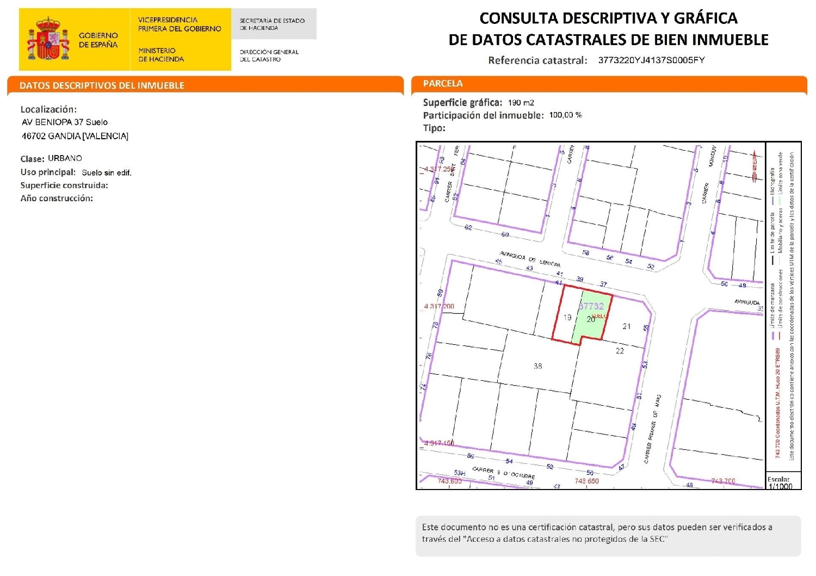This screenshot has width=816, height=576.
Task: Select the 'Suelo sin edif.' value
Action: 107,172
